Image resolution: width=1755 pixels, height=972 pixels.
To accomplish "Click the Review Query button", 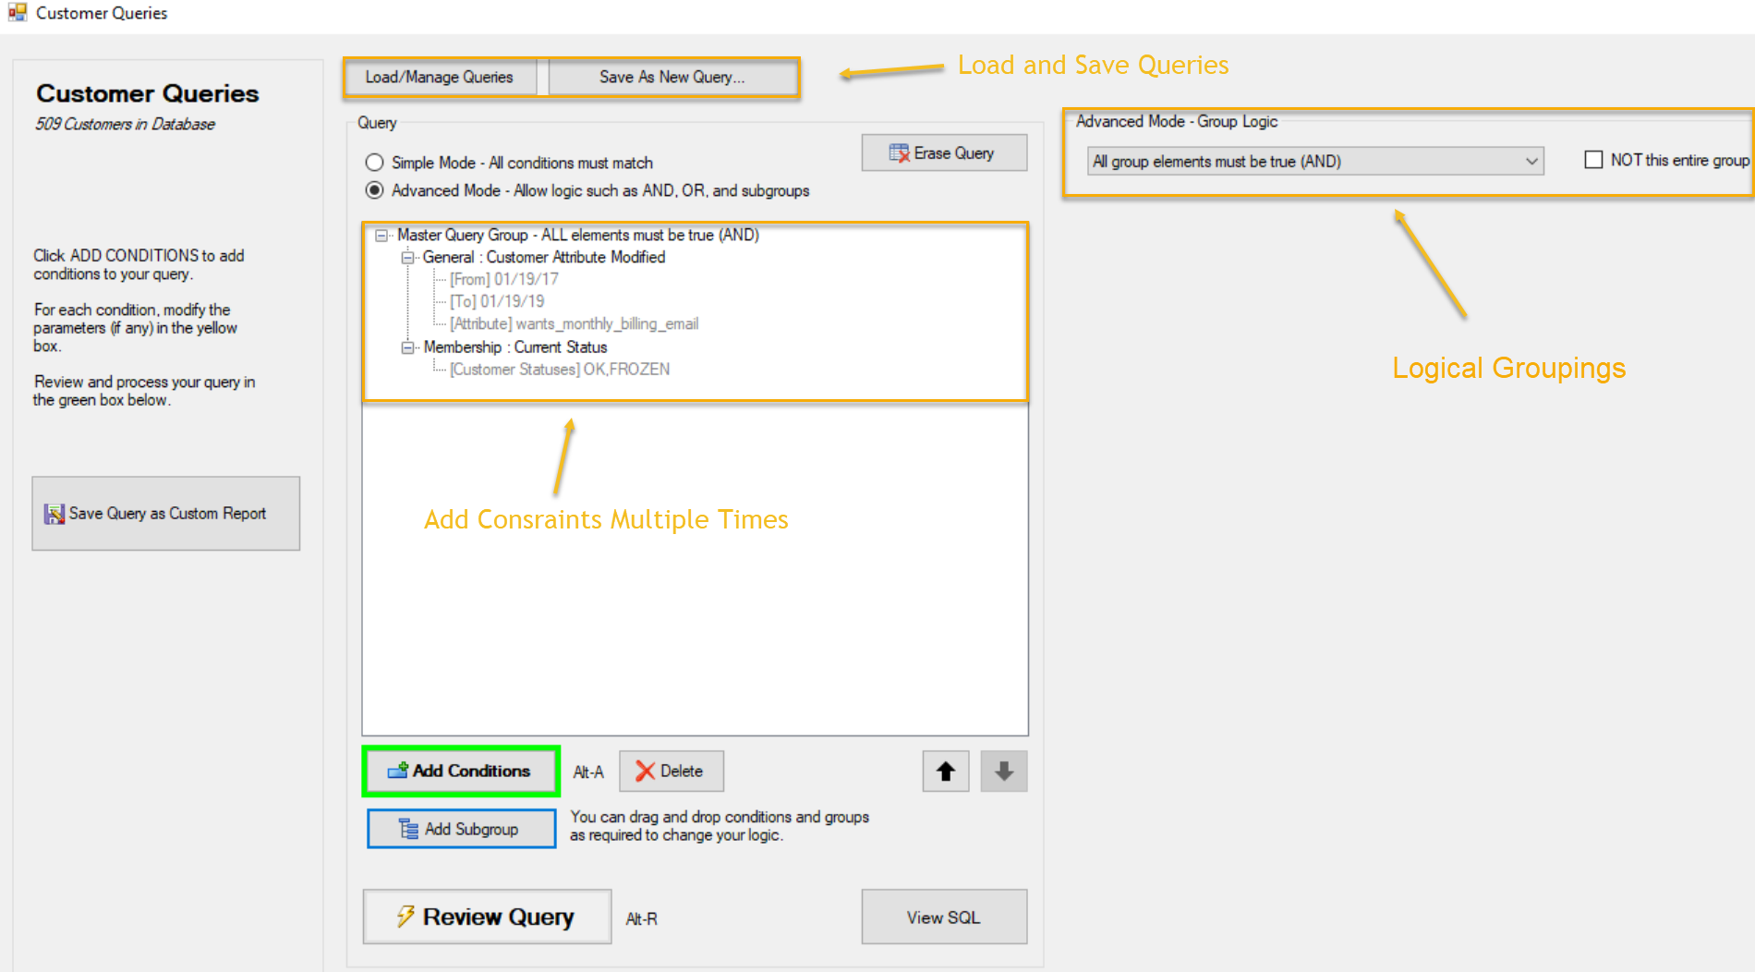I will pos(487,917).
